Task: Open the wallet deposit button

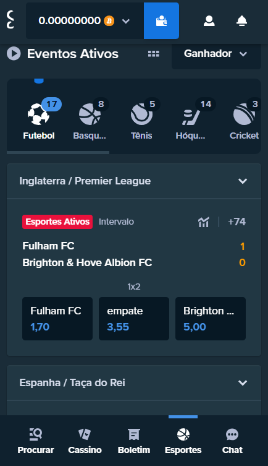Action: coord(161,21)
